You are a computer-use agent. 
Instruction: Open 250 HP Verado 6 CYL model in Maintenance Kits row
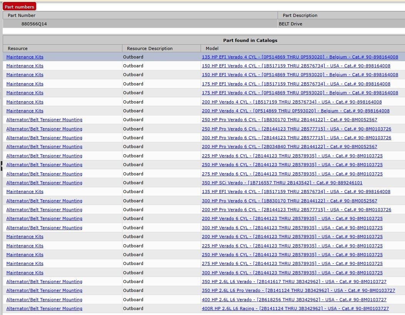(292, 254)
